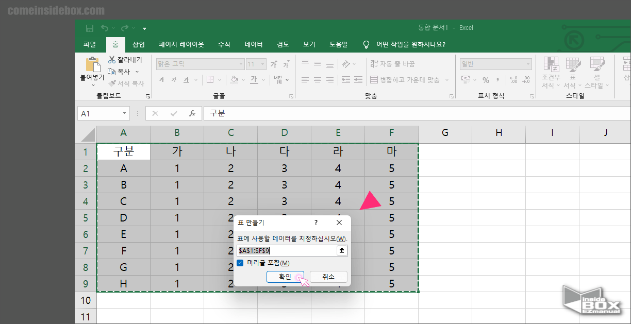The image size is (631, 324).
Task: Click the 붙여넣기 clipboard icon
Action: point(92,64)
